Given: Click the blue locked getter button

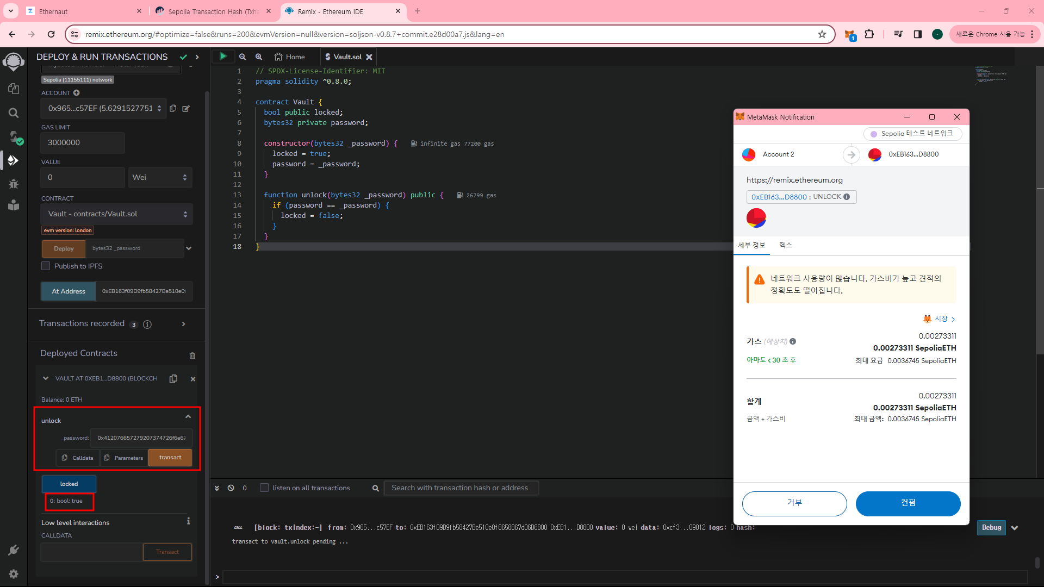Looking at the screenshot, I should pyautogui.click(x=69, y=484).
